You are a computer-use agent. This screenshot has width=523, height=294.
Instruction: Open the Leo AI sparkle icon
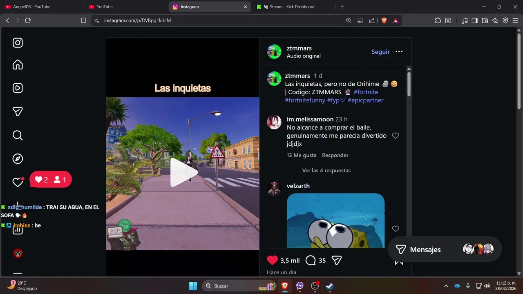coord(495,20)
